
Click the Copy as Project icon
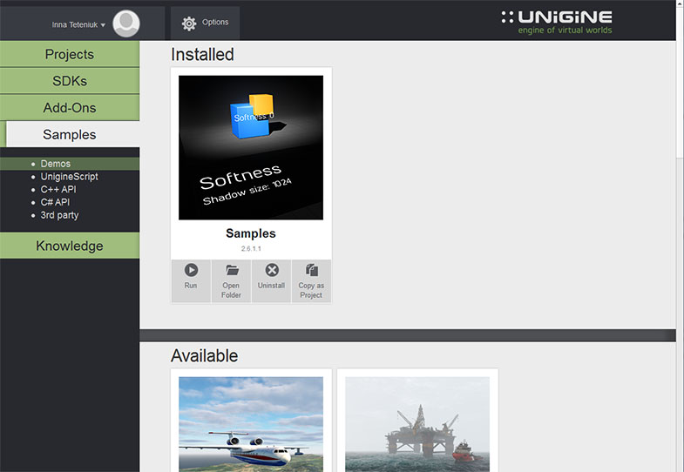(x=311, y=270)
